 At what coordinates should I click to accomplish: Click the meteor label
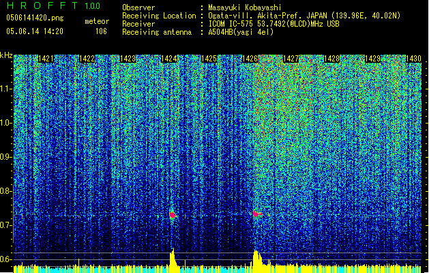coord(97,21)
